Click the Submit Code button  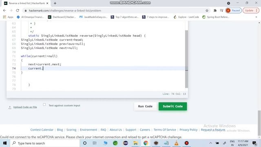point(173,106)
